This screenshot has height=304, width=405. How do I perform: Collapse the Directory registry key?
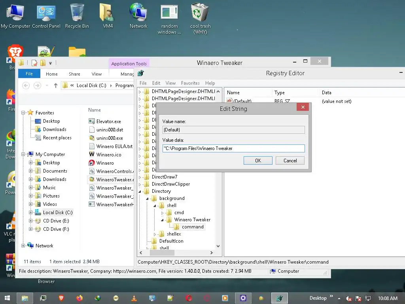(140, 191)
